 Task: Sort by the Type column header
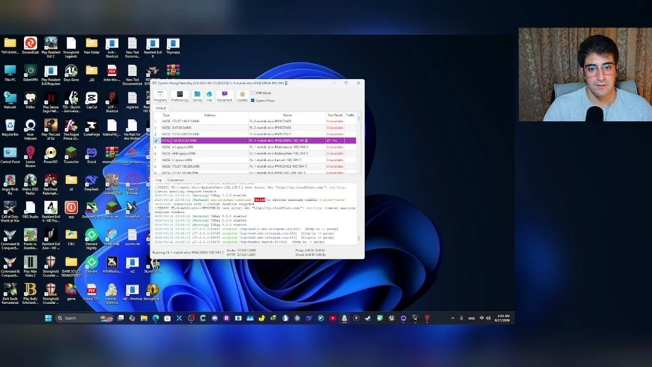pos(166,115)
